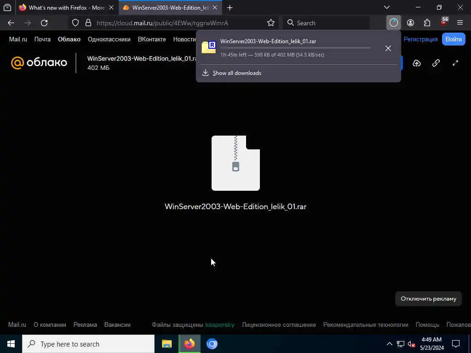This screenshot has height=353, width=471.
Task: Open the Firefox hamburger menu
Action: [x=460, y=23]
